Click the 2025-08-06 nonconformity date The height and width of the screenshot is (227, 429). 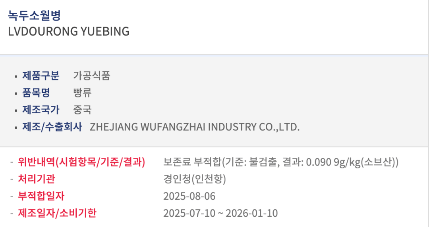tap(189, 196)
